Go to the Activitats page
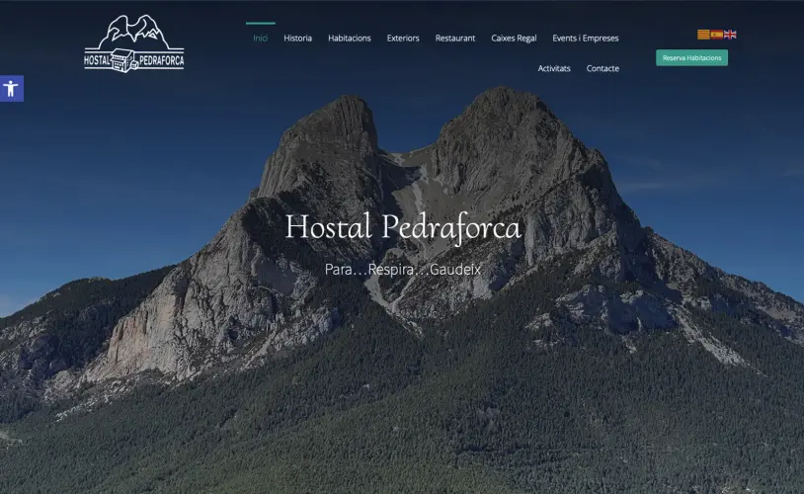Image resolution: width=804 pixels, height=494 pixels. pyautogui.click(x=554, y=68)
